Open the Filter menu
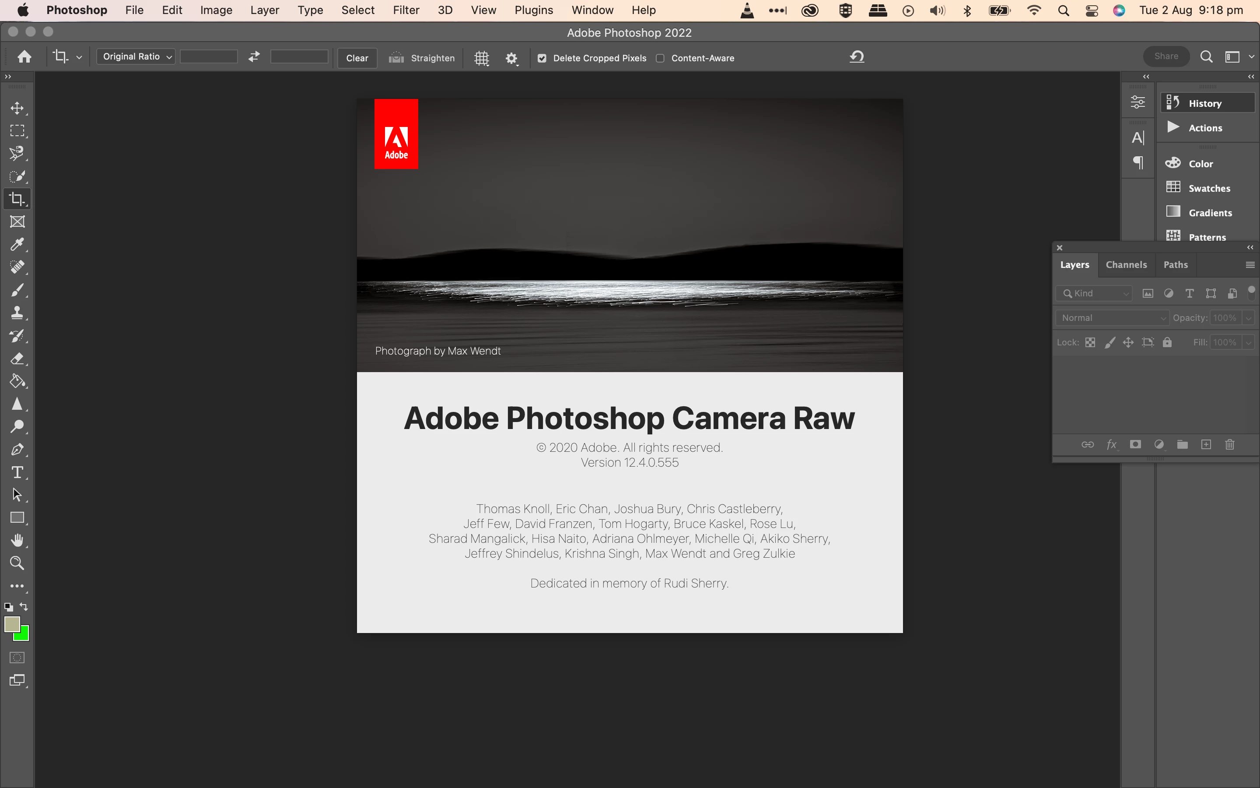 (x=406, y=10)
